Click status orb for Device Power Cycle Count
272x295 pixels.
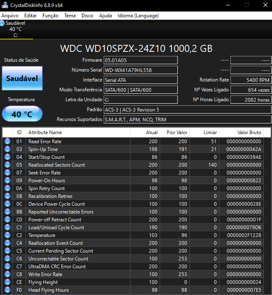click(7, 204)
